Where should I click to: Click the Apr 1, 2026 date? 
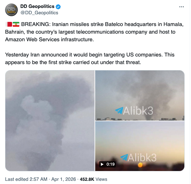pos(63,179)
